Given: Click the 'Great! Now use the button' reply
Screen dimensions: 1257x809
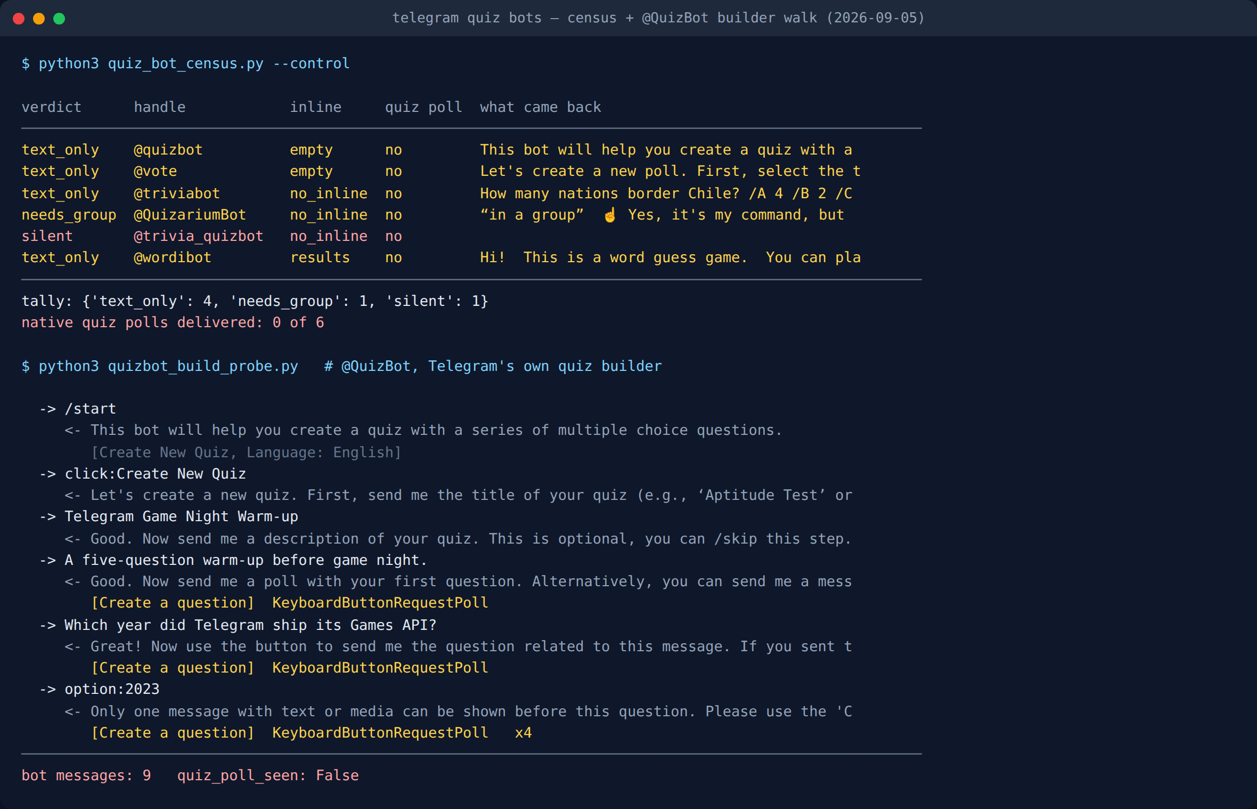Looking at the screenshot, I should click(459, 646).
